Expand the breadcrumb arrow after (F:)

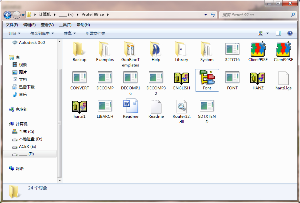(x=78, y=15)
